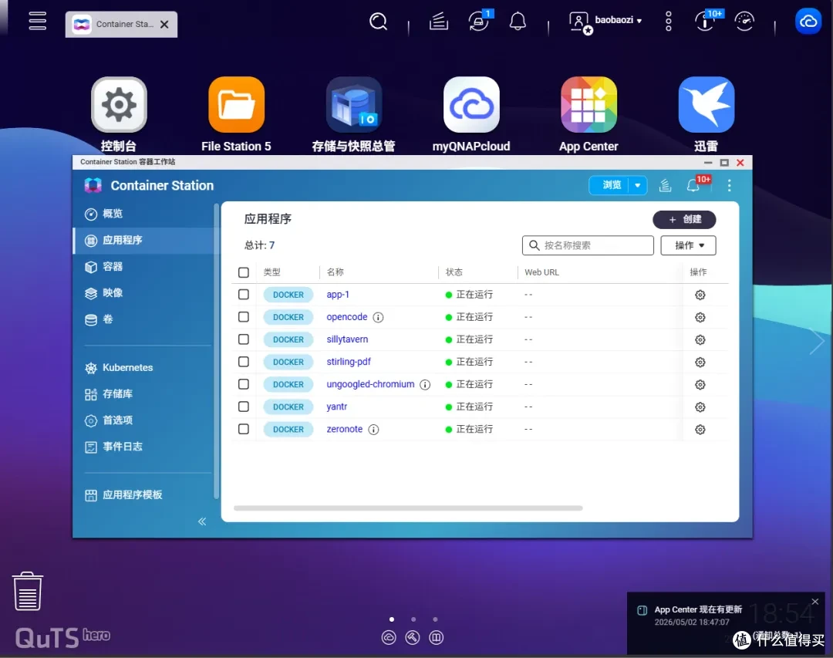
Task: Open the stirling-pdf application link
Action: [x=349, y=362]
